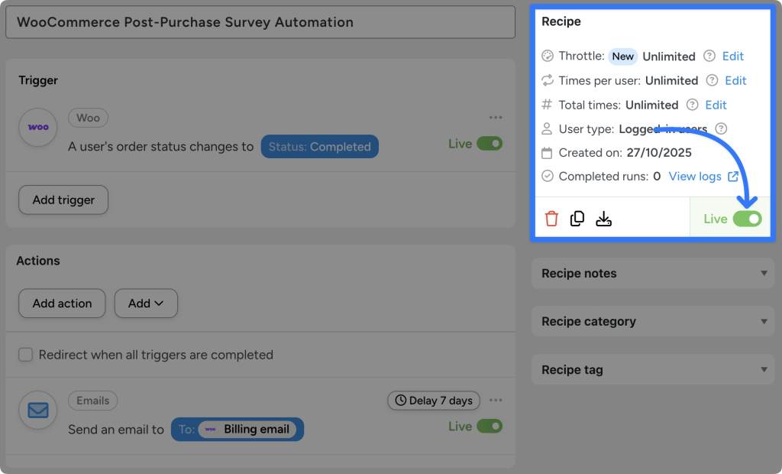Image resolution: width=782 pixels, height=474 pixels.
Task: Duplicate the recipe with the copy icon
Action: (577, 218)
